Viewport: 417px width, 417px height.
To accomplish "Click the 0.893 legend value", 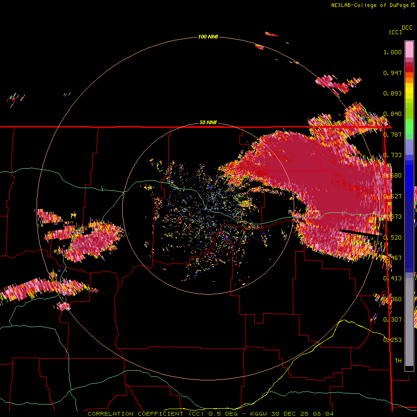I will click(x=392, y=93).
